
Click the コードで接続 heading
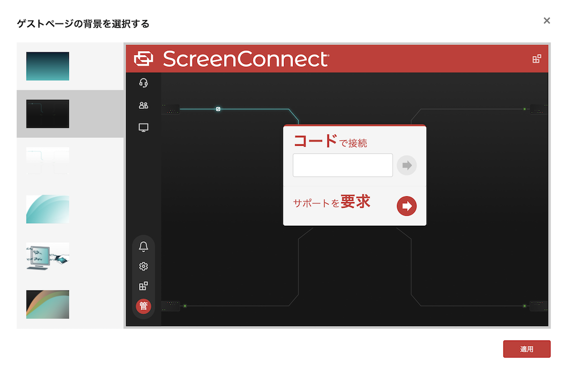[x=330, y=141]
